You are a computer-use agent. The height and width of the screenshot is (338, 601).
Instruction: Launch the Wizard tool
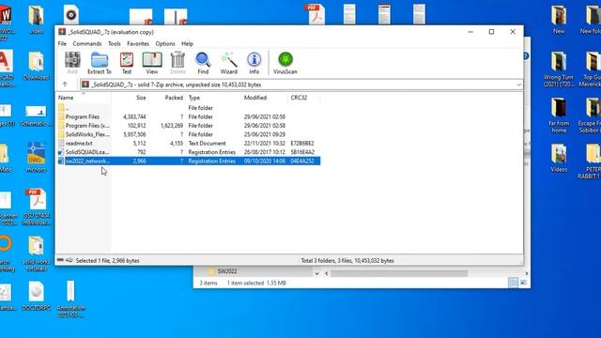tap(229, 63)
